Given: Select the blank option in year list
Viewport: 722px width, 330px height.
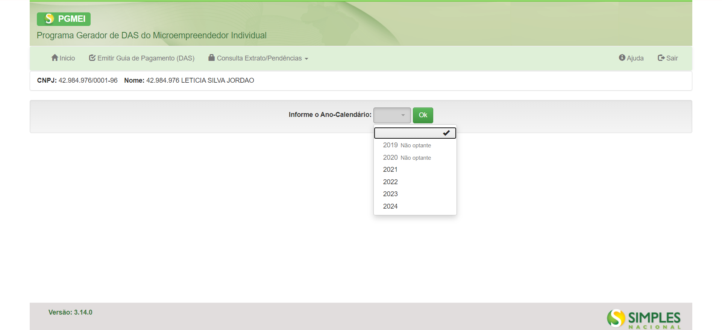Looking at the screenshot, I should pyautogui.click(x=415, y=133).
